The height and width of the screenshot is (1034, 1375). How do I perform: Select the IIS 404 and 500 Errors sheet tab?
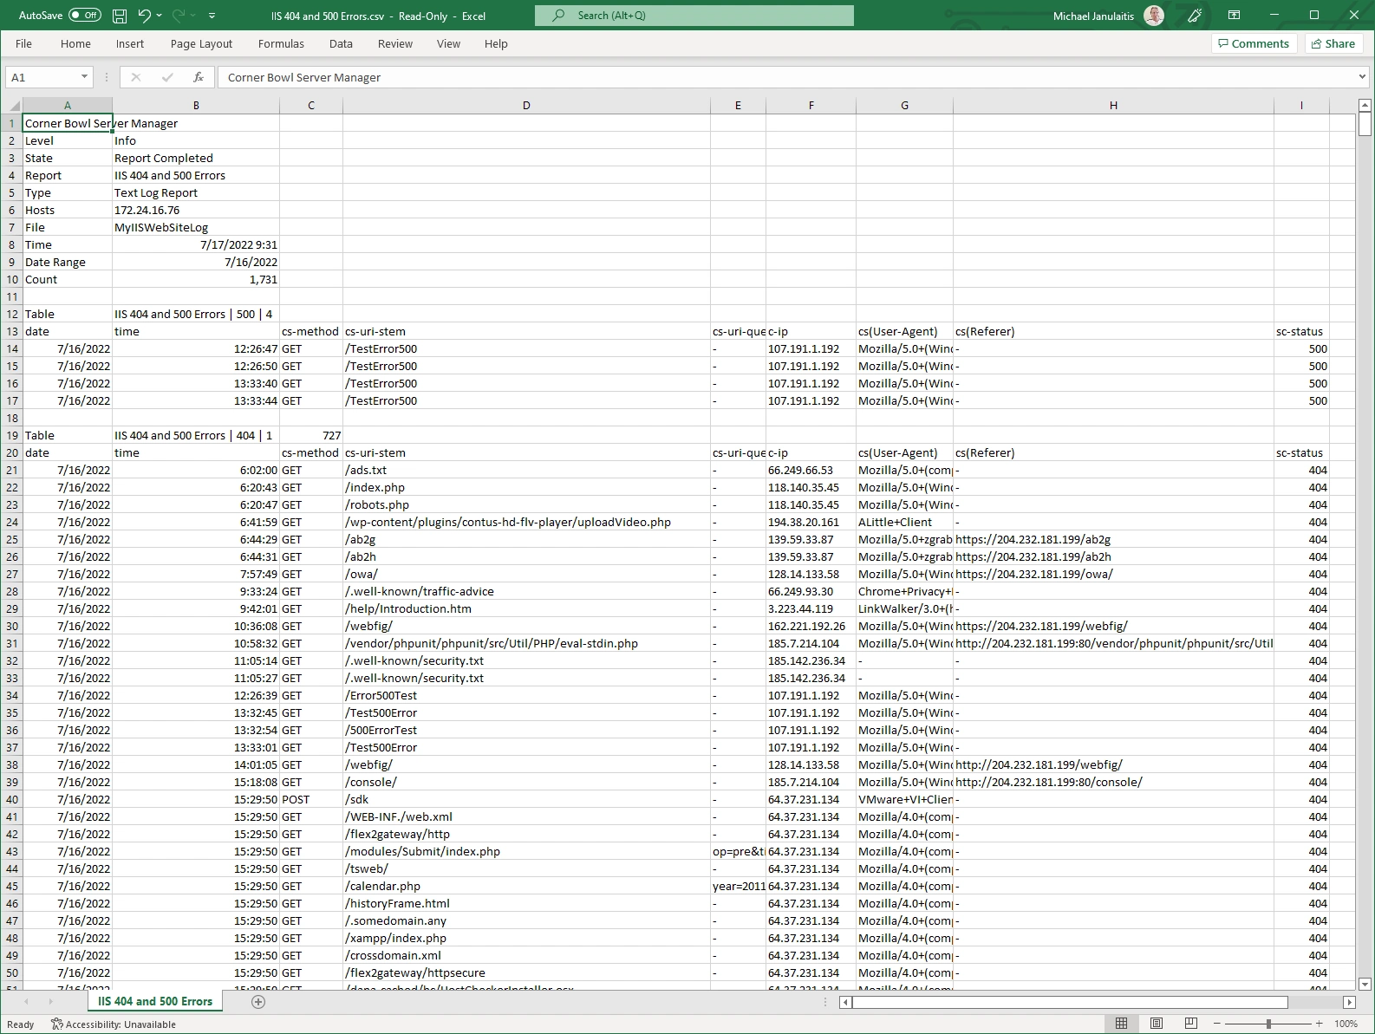(155, 1001)
